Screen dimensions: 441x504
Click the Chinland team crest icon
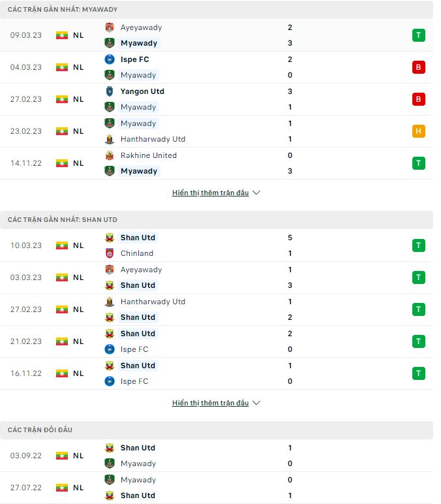110,253
